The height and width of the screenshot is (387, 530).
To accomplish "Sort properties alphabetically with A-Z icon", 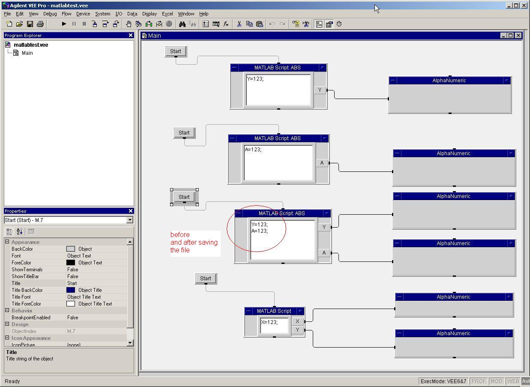I will click(19, 231).
